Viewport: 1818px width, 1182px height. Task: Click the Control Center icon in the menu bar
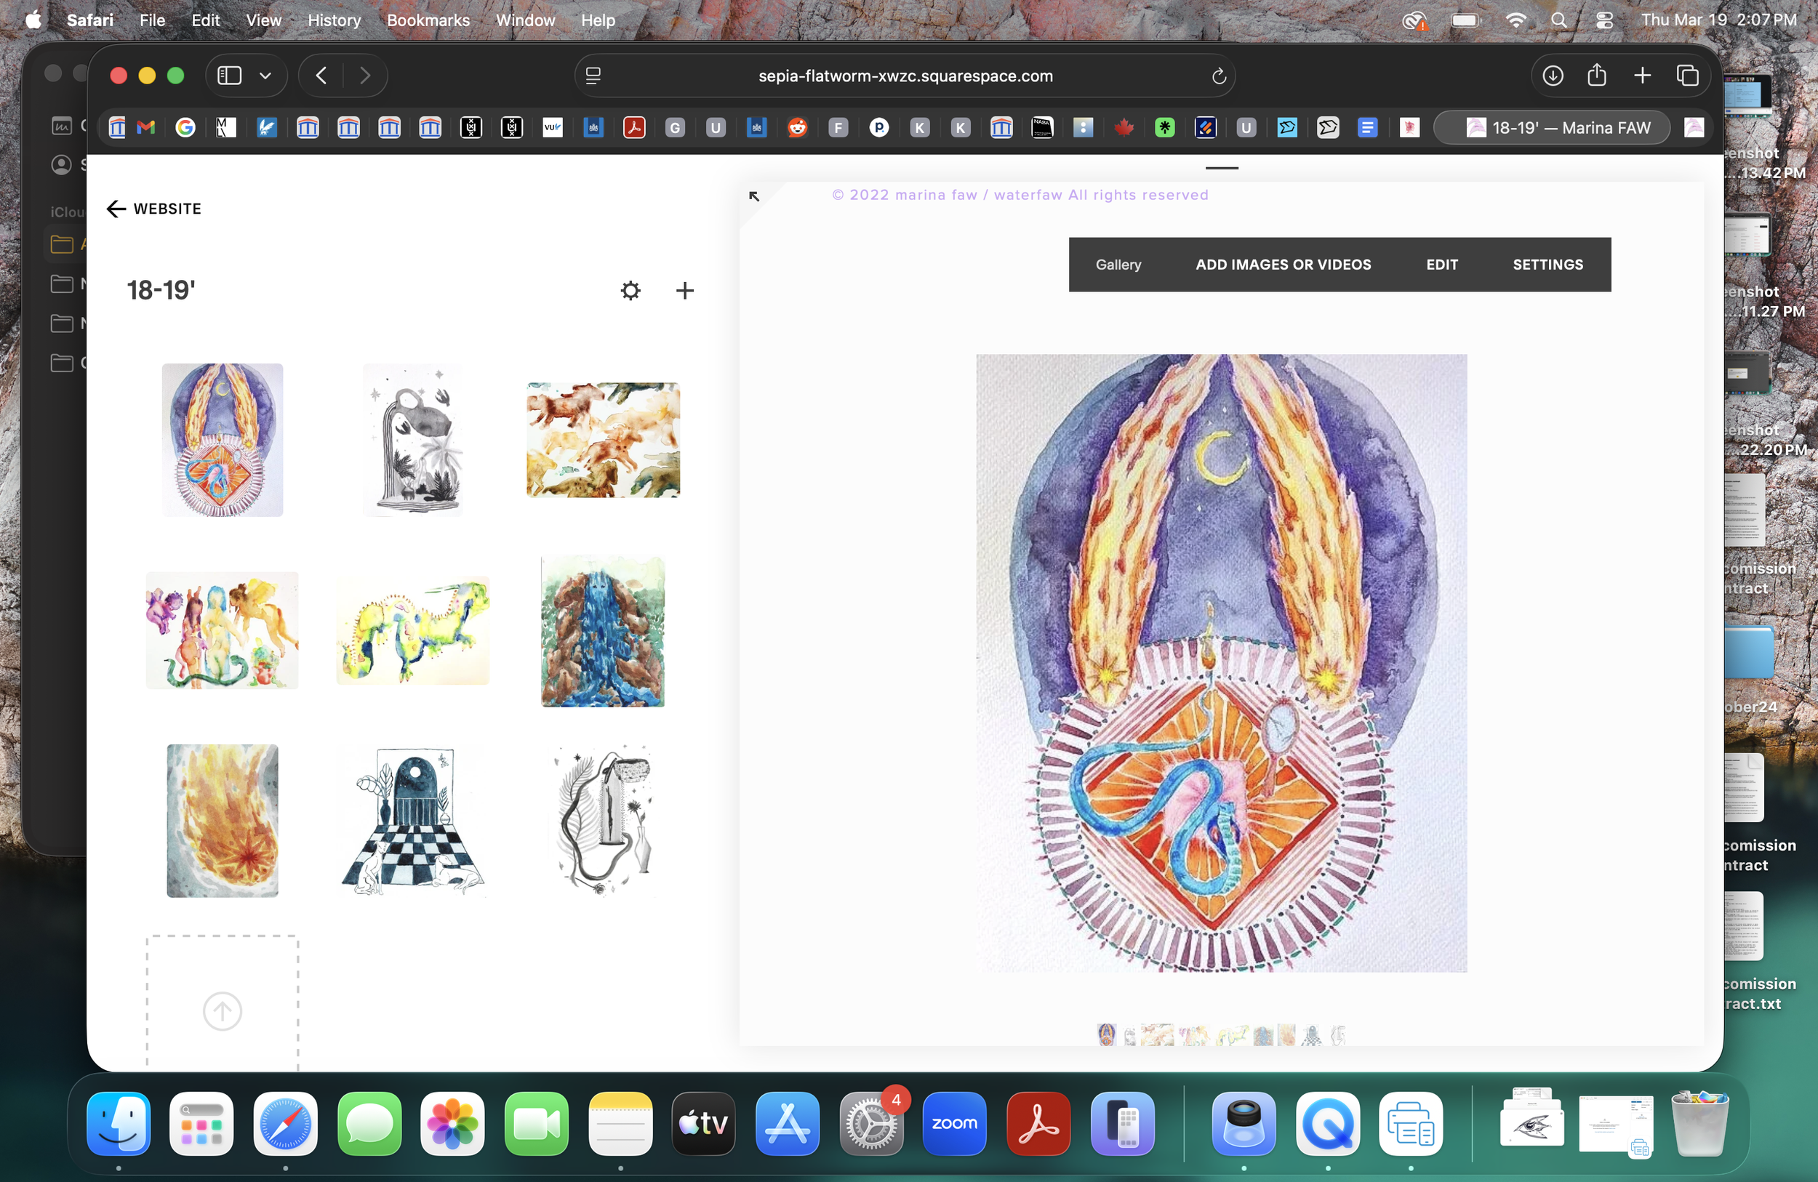1603,20
